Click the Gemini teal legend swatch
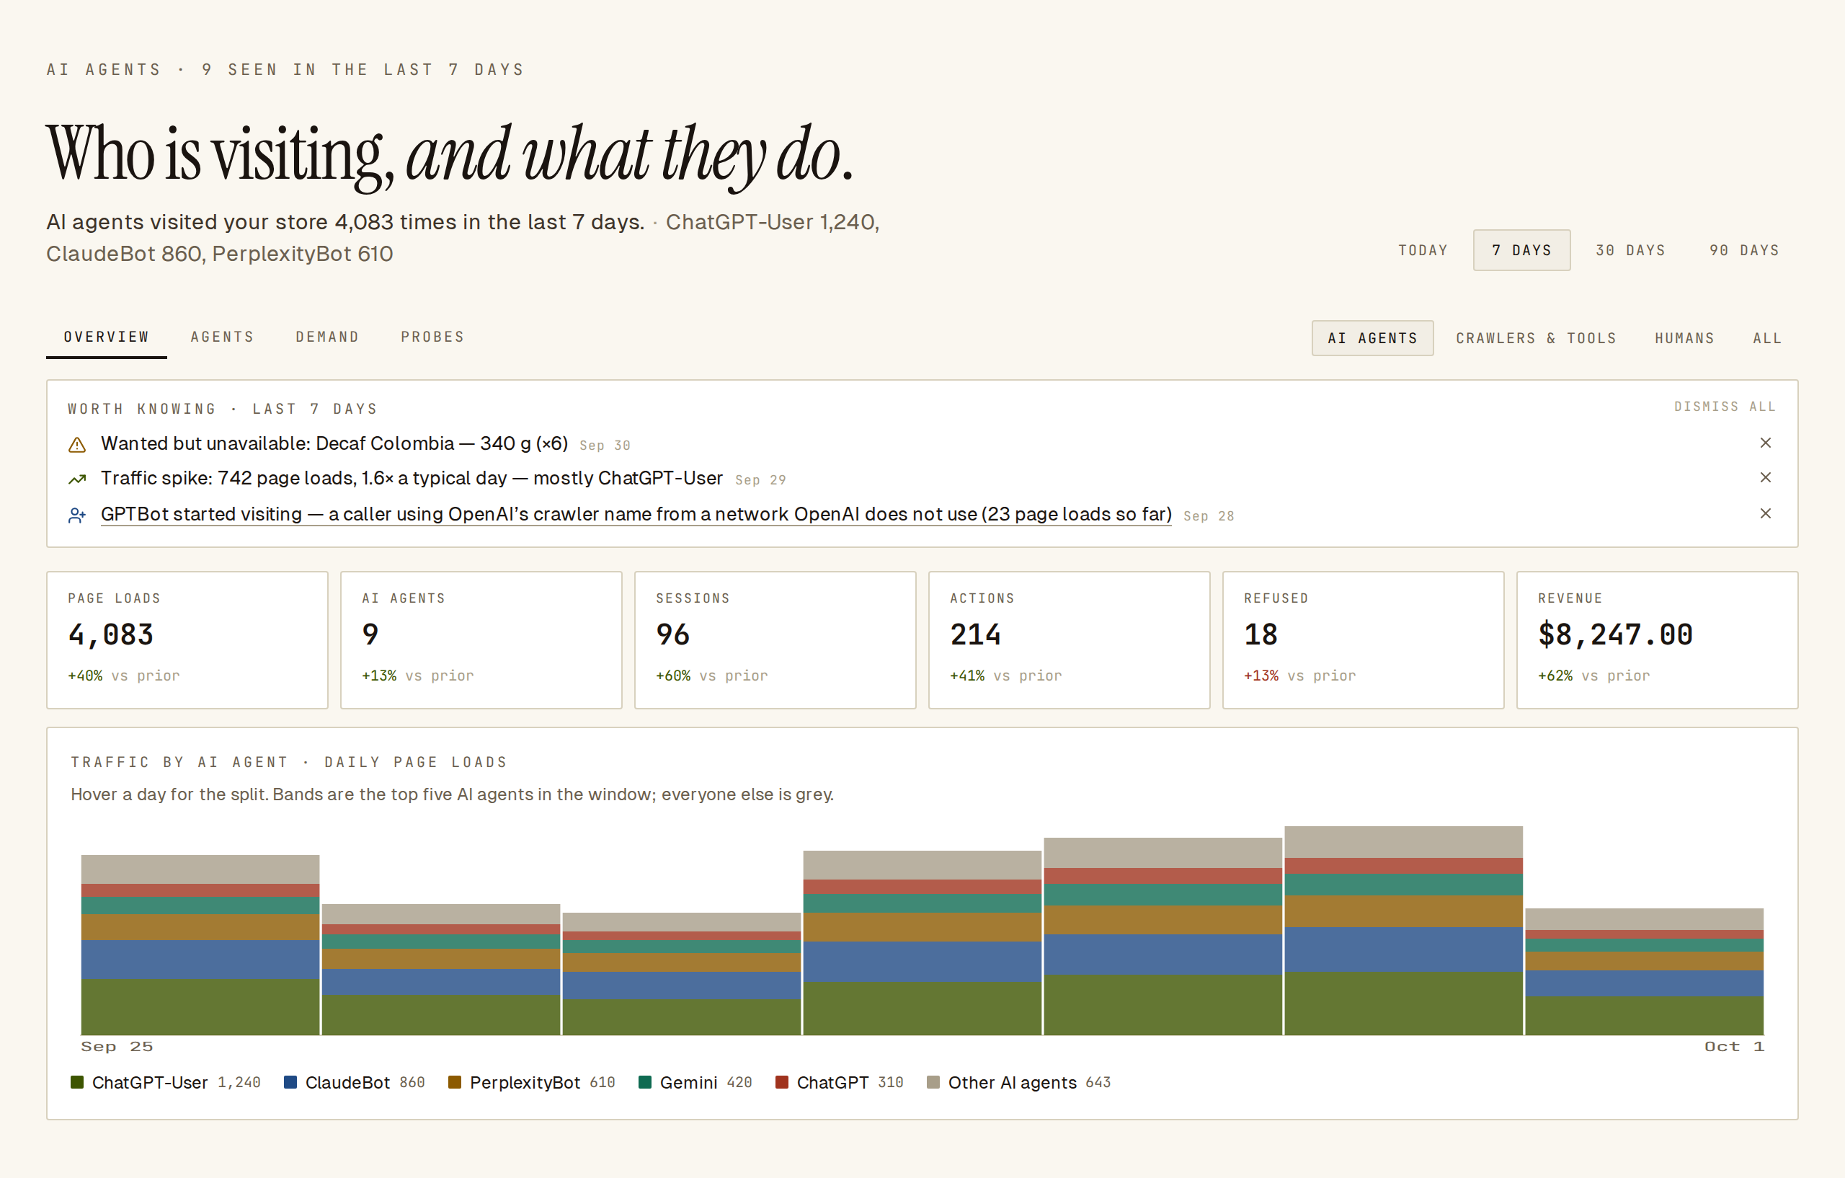 tap(644, 1082)
